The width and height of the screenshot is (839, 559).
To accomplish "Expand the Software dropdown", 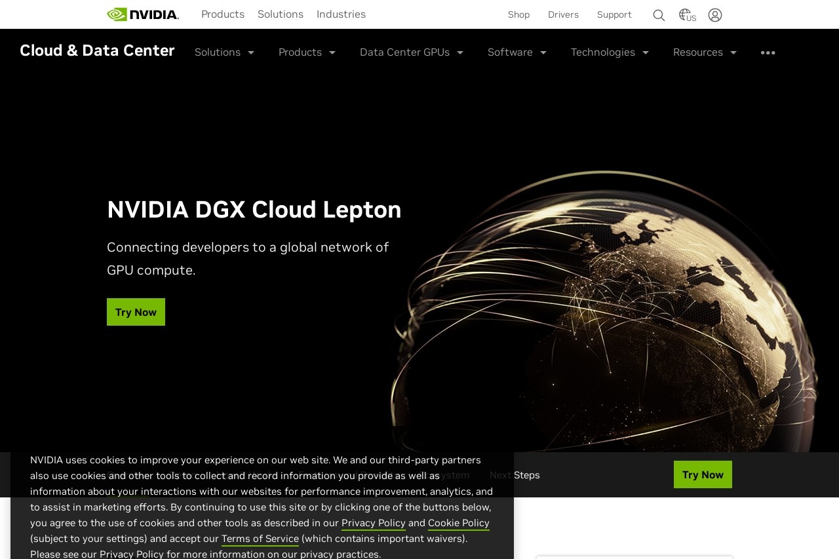I will pyautogui.click(x=517, y=52).
